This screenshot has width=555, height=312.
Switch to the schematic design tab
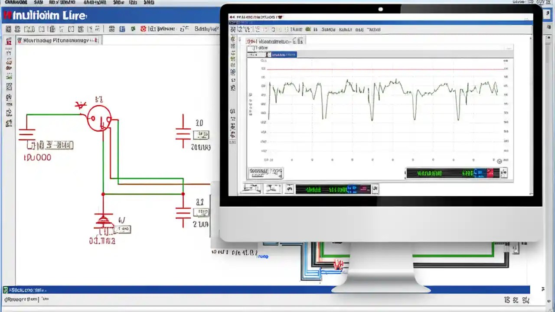click(x=58, y=39)
